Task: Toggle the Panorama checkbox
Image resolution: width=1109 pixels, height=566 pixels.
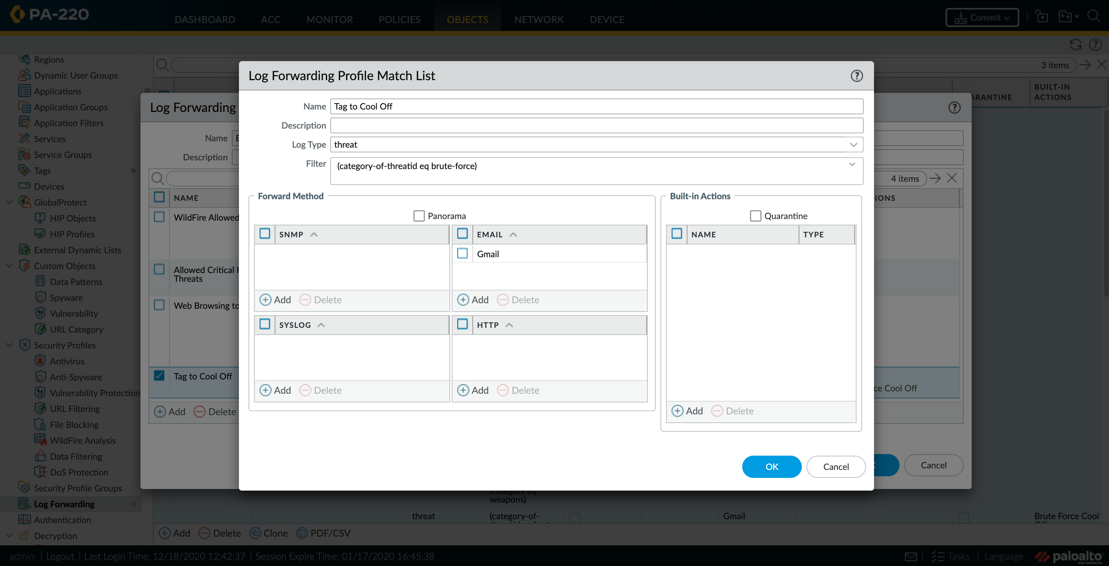Action: point(418,215)
